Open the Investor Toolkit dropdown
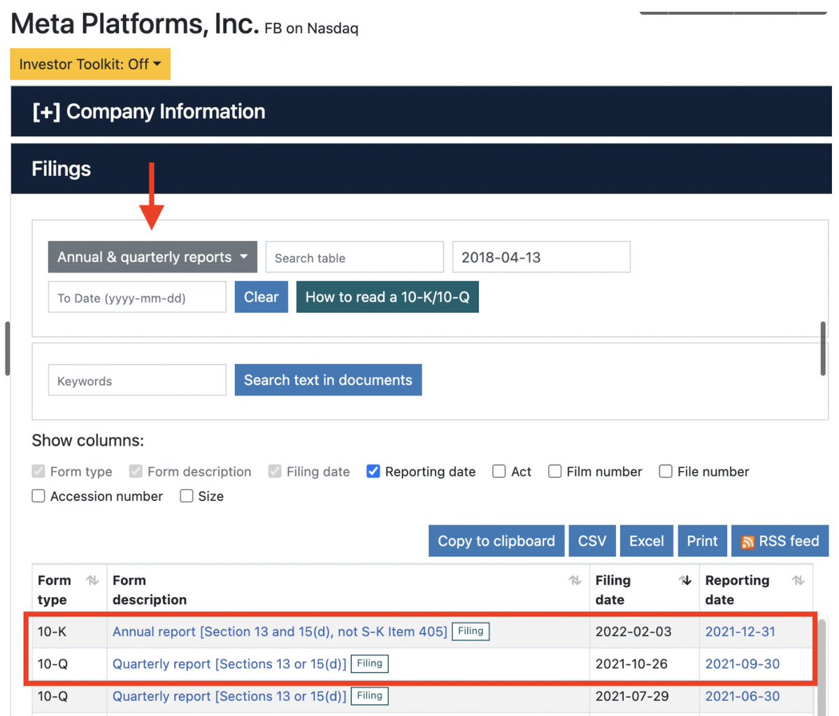 [90, 64]
